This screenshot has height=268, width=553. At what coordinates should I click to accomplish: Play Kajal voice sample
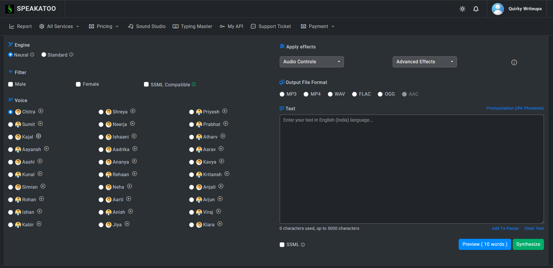click(39, 136)
